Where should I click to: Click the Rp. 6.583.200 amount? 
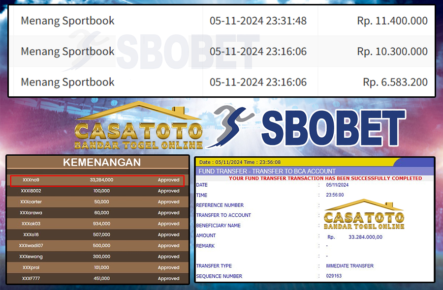pyautogui.click(x=395, y=82)
